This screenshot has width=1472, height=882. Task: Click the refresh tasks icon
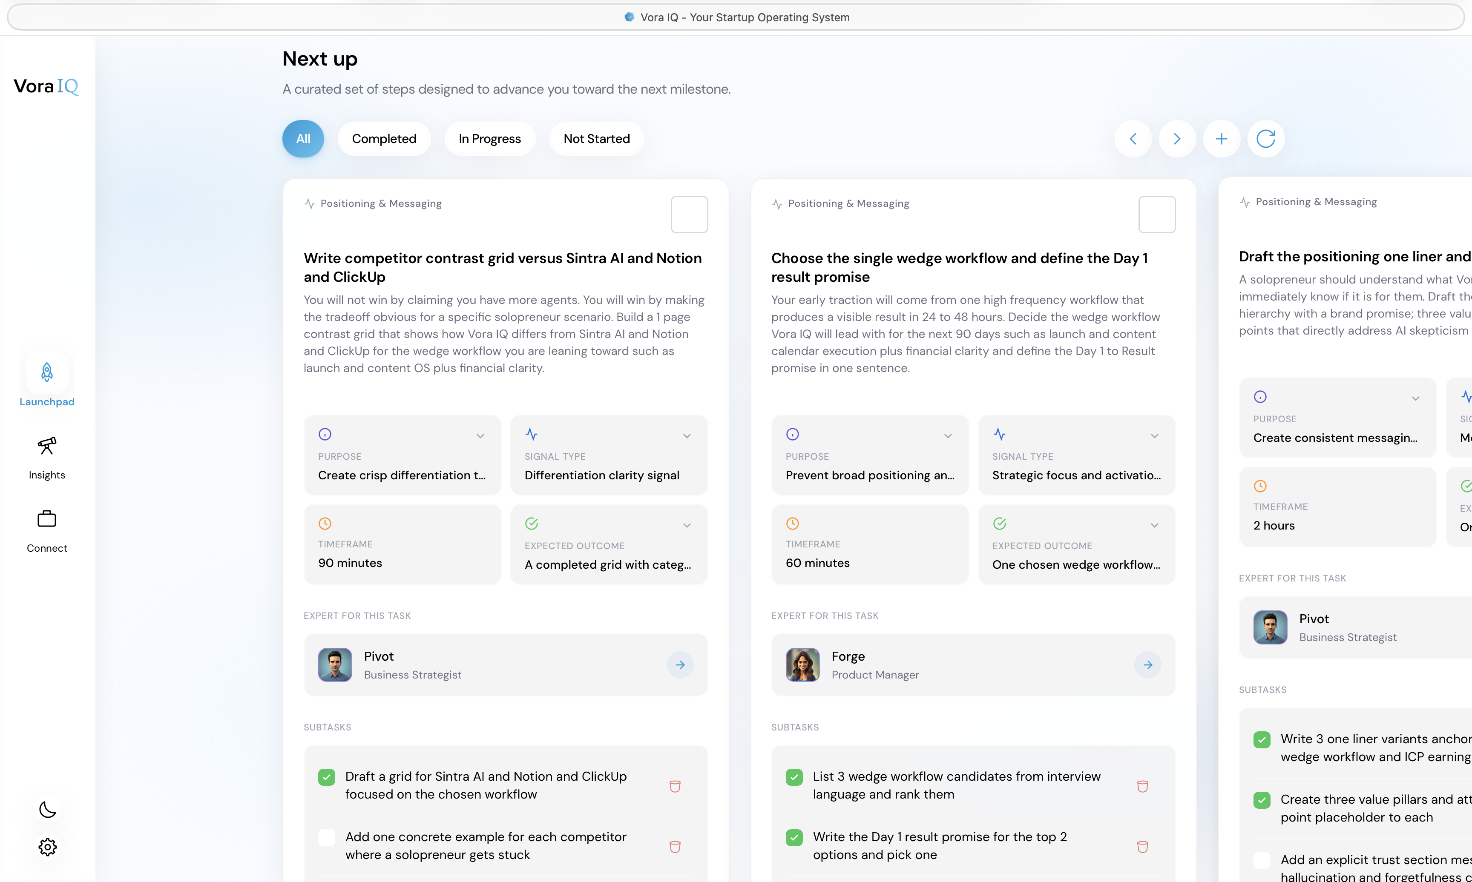pyautogui.click(x=1266, y=139)
